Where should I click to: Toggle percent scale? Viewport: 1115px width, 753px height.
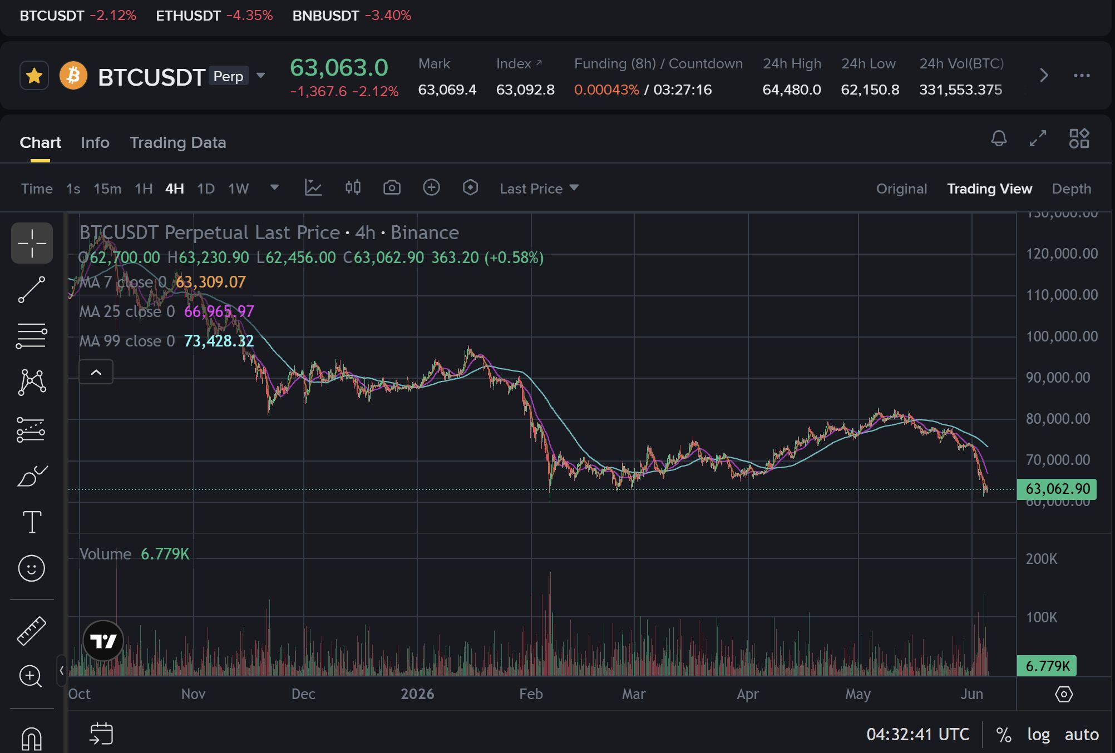click(1003, 735)
